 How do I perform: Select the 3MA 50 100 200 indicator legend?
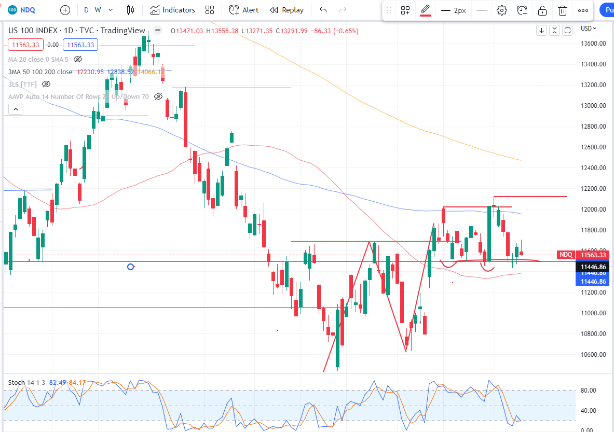40,72
